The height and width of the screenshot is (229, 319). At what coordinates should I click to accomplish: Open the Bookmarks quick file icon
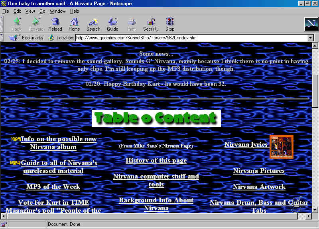[14, 37]
